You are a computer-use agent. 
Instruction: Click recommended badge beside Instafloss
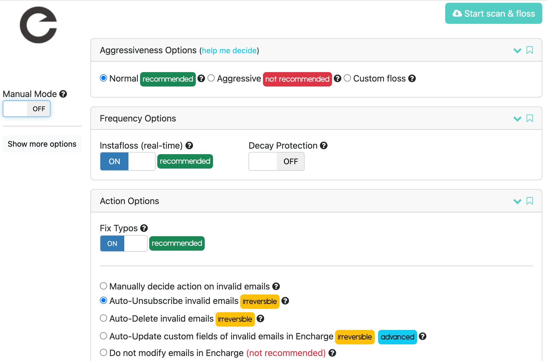coord(185,161)
